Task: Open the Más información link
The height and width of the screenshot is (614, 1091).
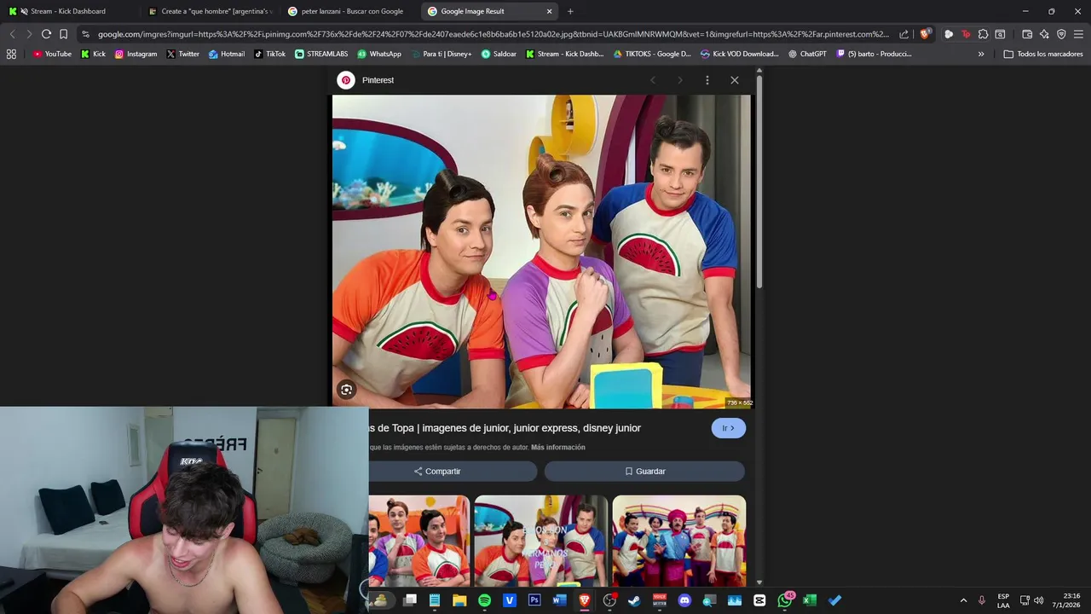Action: click(x=558, y=448)
